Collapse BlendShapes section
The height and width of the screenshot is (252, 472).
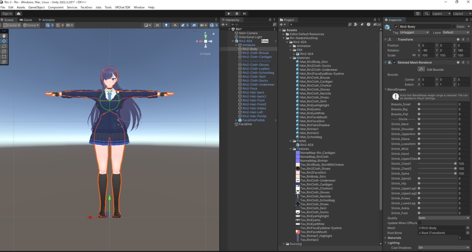click(386, 90)
